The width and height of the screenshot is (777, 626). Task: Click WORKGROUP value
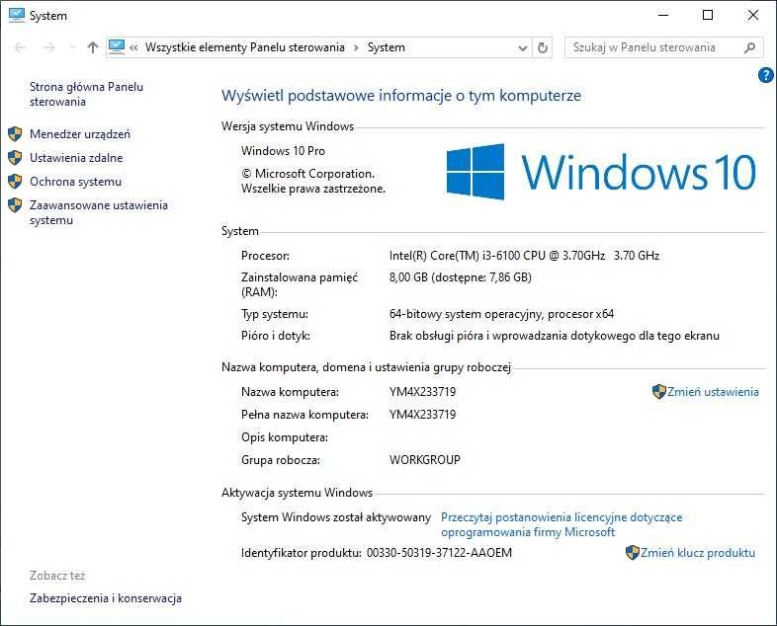pyautogui.click(x=425, y=460)
